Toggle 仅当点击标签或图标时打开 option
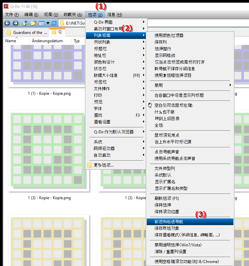 point(190,62)
